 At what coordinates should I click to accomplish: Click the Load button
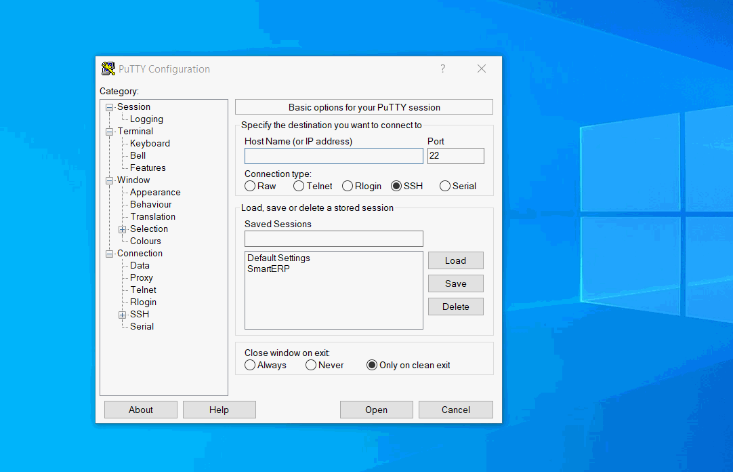pyautogui.click(x=456, y=260)
